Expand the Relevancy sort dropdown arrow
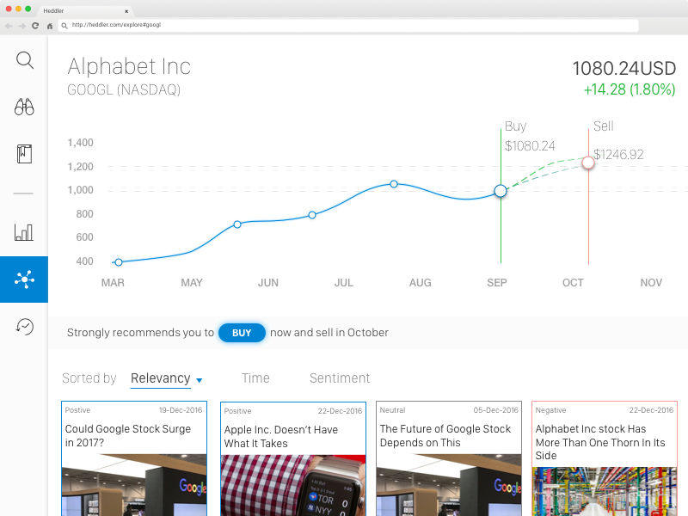 200,380
